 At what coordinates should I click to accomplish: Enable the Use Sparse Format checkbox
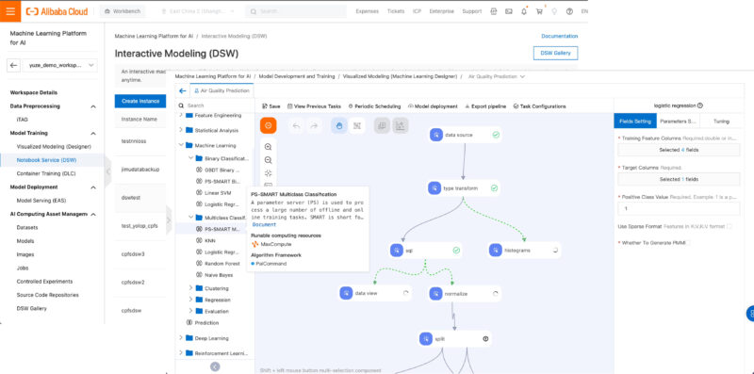tap(729, 226)
